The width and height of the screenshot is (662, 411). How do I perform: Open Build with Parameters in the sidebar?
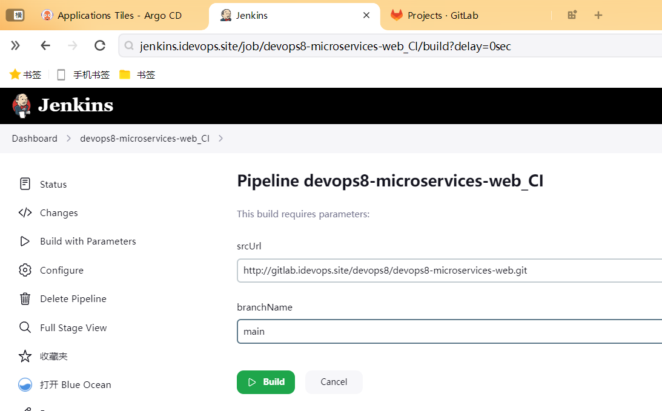point(88,241)
